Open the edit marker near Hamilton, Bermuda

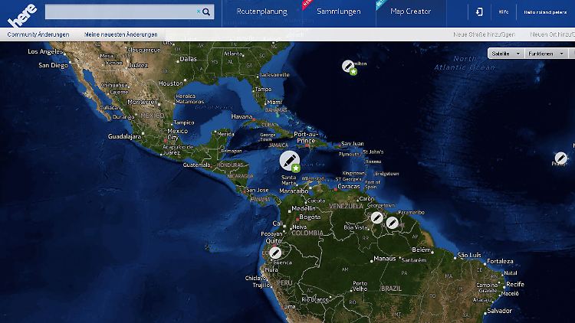(348, 65)
